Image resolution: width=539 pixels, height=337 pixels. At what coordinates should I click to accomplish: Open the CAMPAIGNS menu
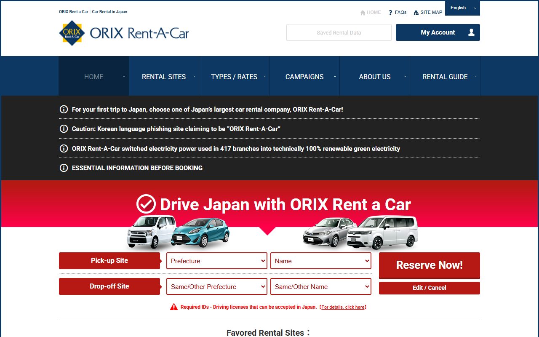[304, 76]
